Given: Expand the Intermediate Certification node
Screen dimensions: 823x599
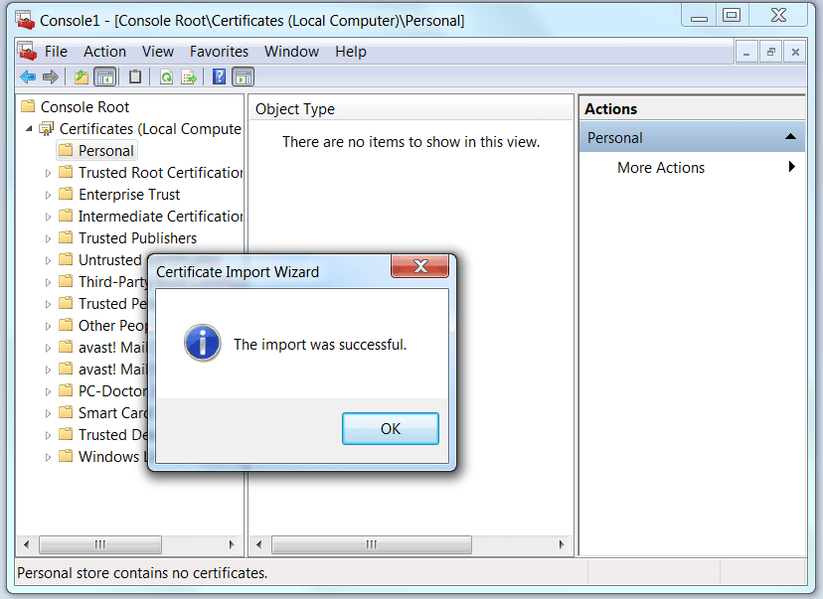Looking at the screenshot, I should 48,217.
